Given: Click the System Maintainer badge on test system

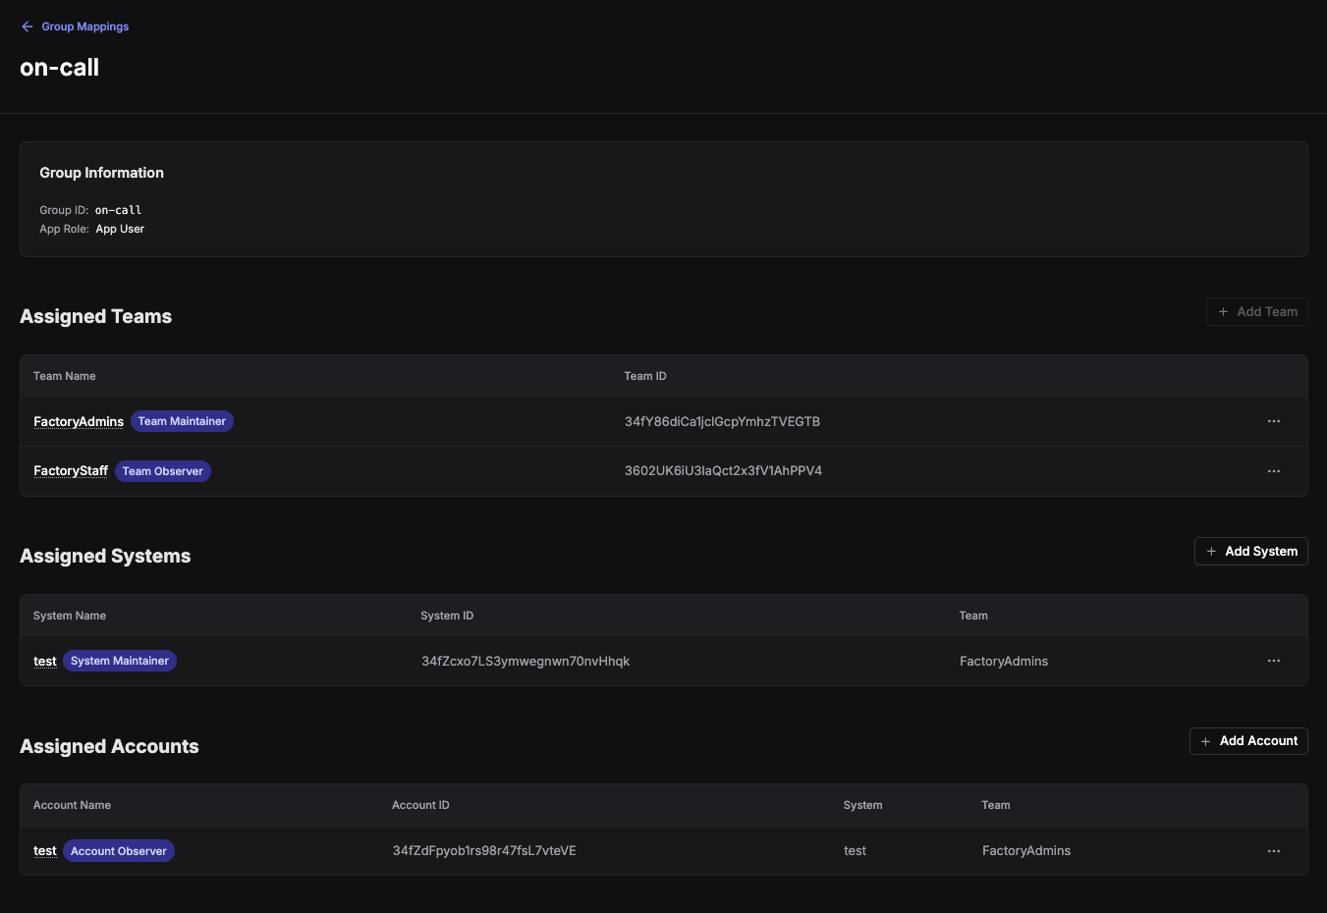Looking at the screenshot, I should coord(119,661).
